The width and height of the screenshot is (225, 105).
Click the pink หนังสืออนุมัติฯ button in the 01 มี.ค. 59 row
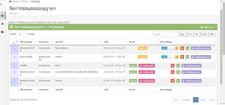pos(147,81)
